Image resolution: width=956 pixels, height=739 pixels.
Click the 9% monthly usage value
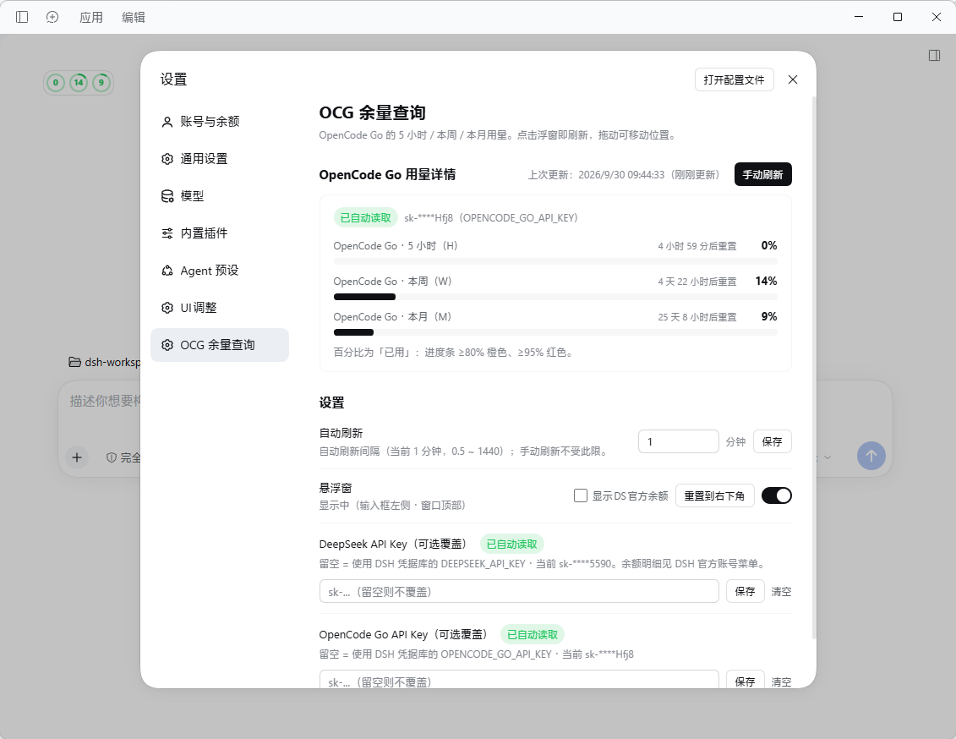pyautogui.click(x=769, y=316)
